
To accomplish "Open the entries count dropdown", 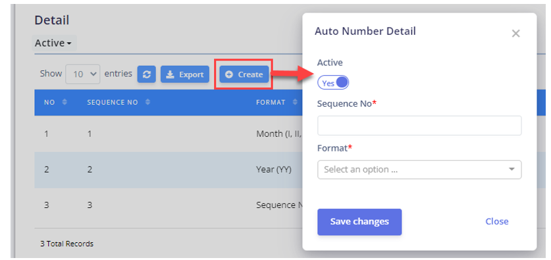I will pos(82,74).
